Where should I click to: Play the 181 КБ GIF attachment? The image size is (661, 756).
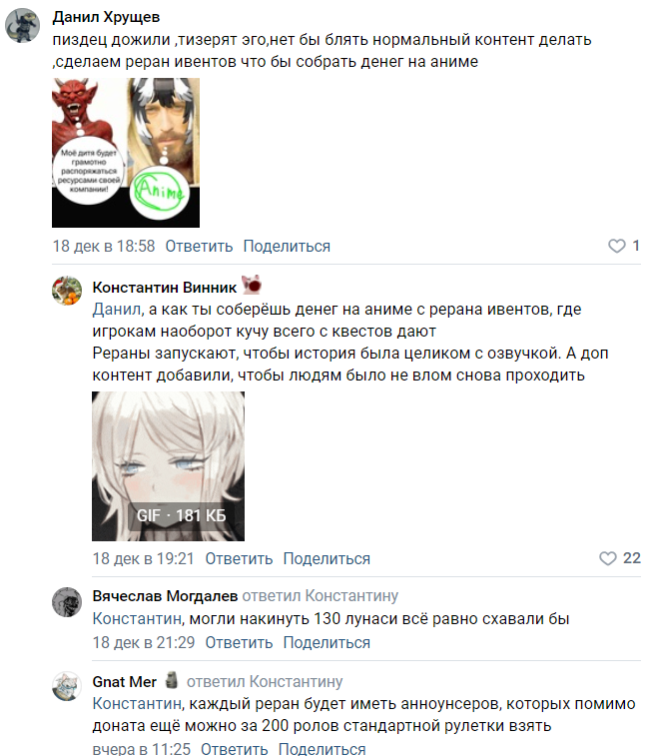pyautogui.click(x=168, y=465)
